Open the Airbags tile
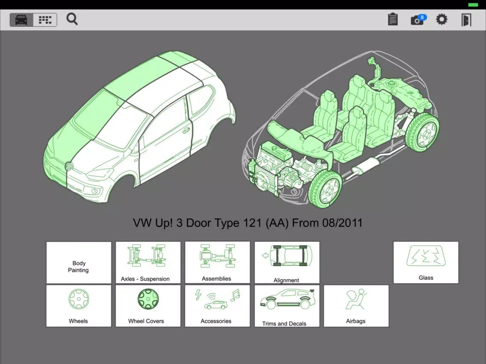 [x=356, y=306]
